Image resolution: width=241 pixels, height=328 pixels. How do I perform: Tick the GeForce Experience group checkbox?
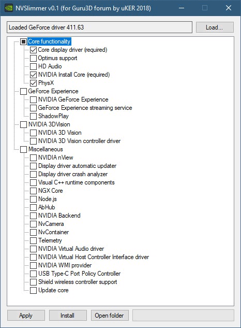[x=23, y=91]
